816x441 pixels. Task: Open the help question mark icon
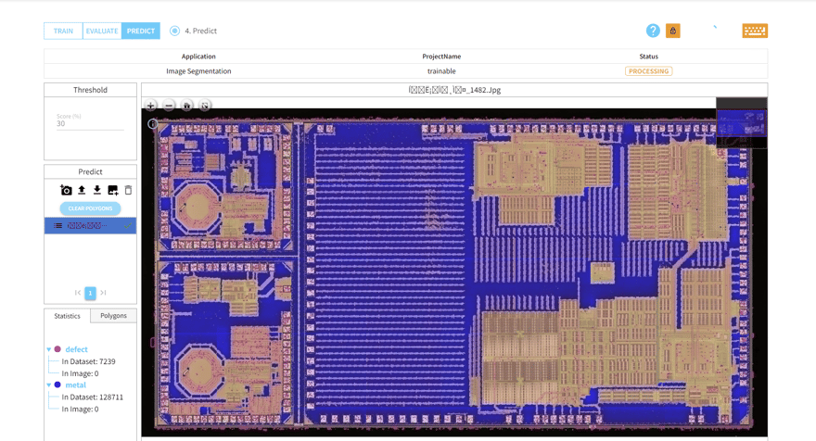pyautogui.click(x=653, y=31)
